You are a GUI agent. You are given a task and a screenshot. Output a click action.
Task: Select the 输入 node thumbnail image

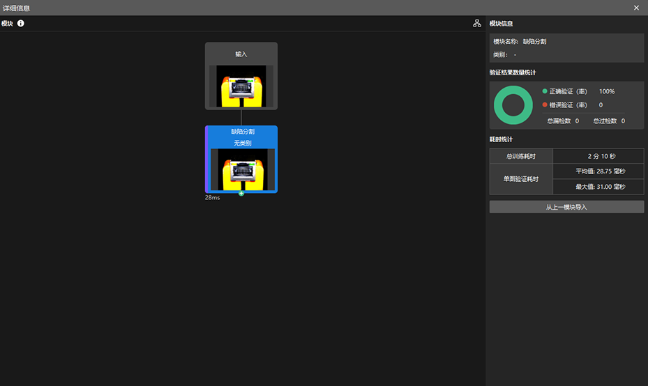241,86
